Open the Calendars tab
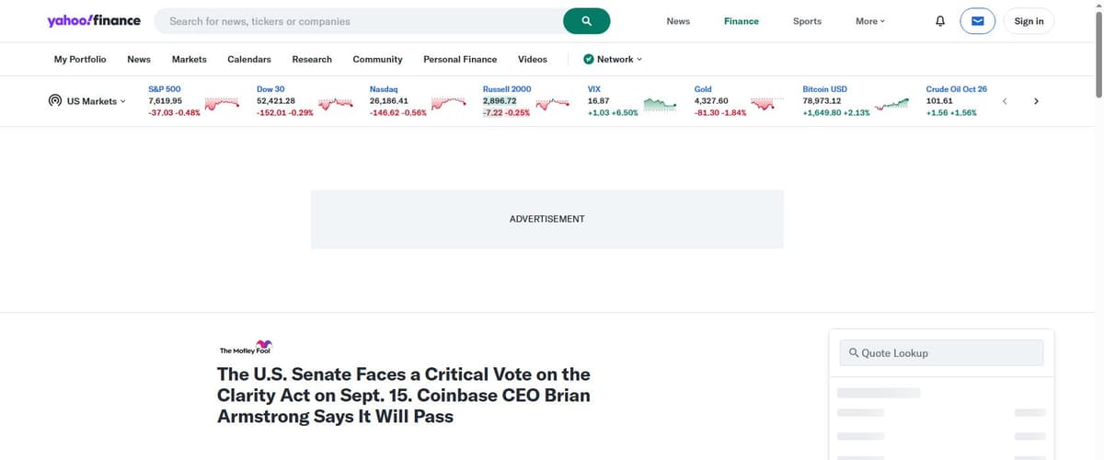This screenshot has height=460, width=1104. tap(249, 59)
